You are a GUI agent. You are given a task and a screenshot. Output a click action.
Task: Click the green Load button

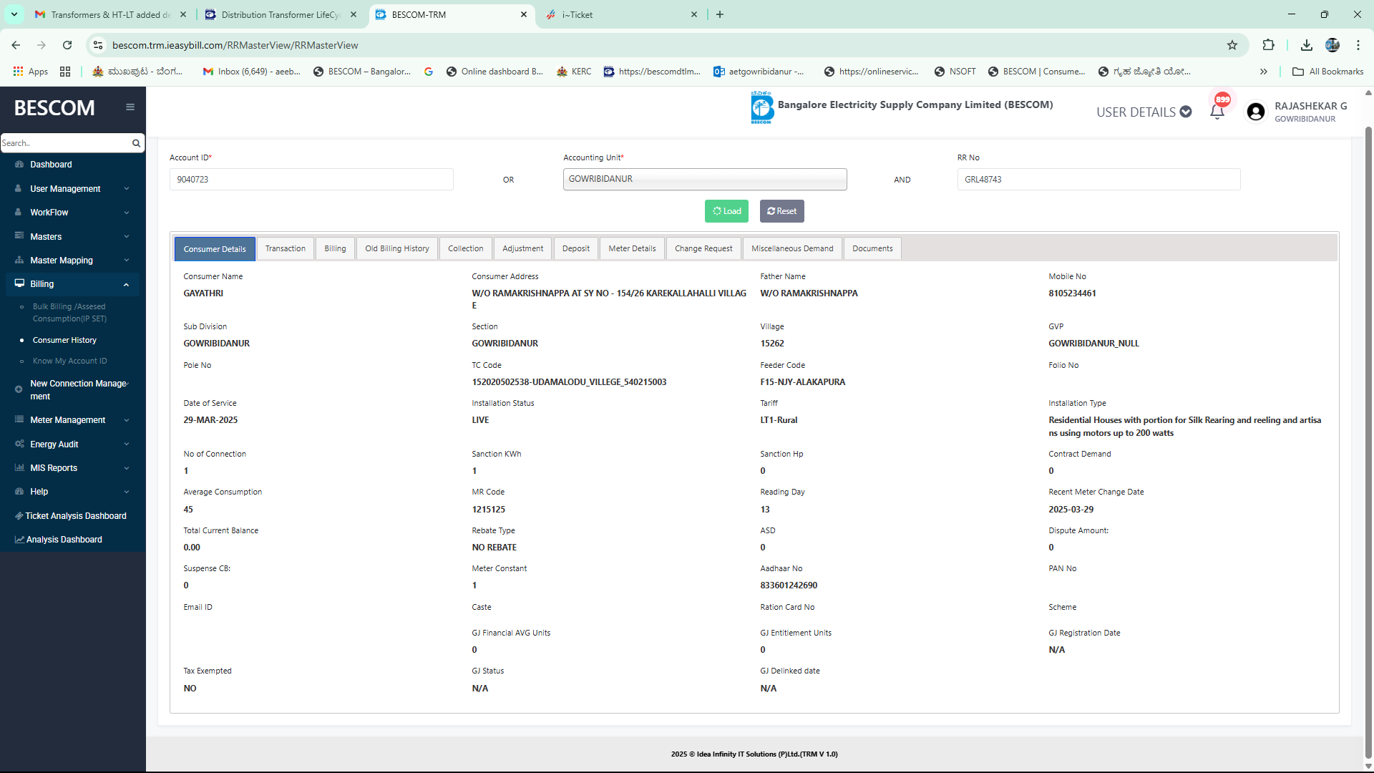coord(726,211)
